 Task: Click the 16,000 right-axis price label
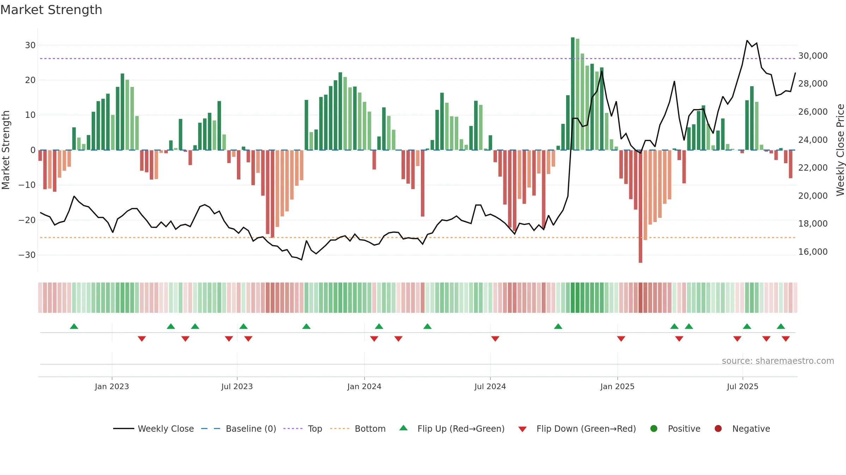813,252
